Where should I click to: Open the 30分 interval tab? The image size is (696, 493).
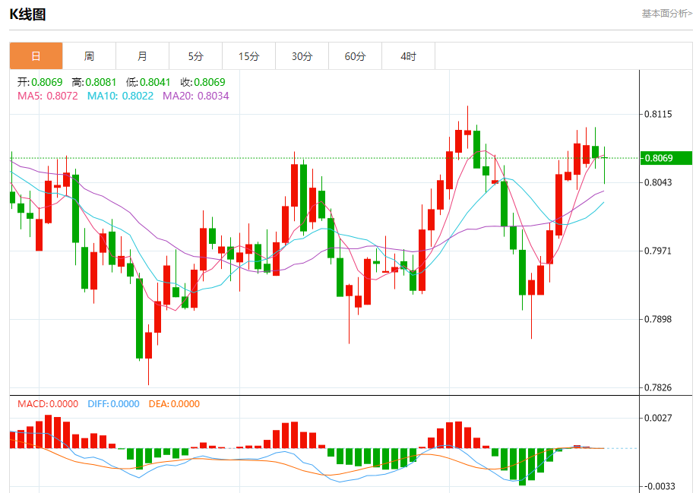click(x=302, y=56)
